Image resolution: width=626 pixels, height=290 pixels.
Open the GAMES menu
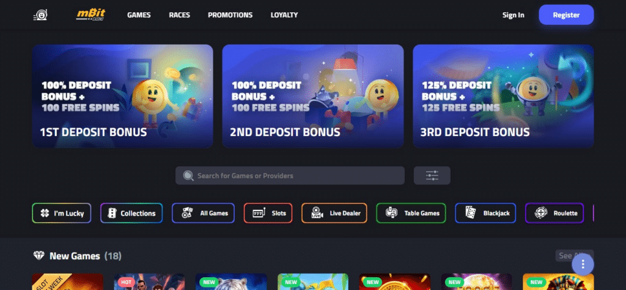click(x=139, y=15)
